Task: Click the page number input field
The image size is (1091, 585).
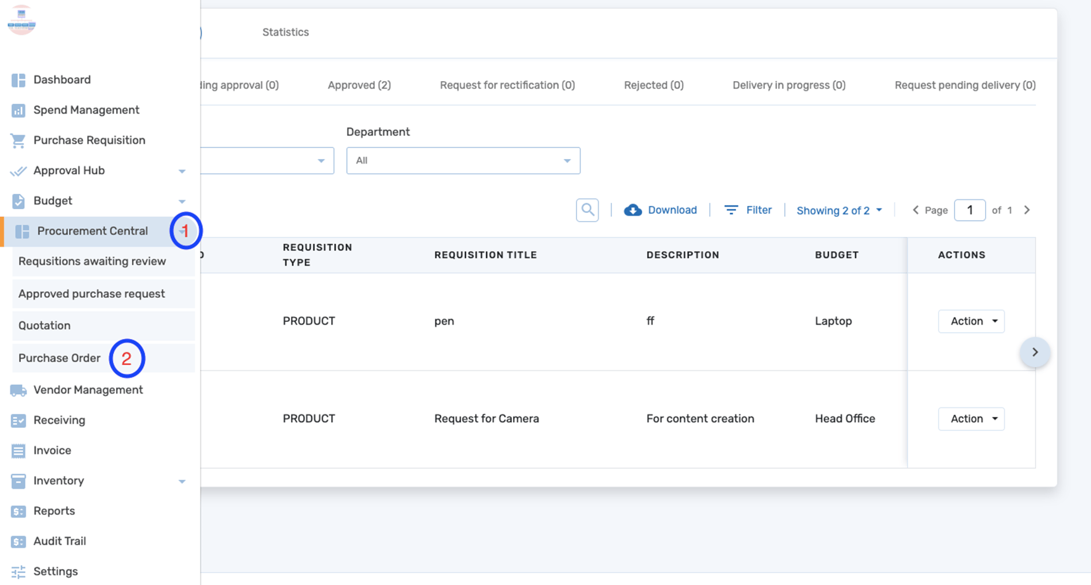Action: [x=970, y=210]
